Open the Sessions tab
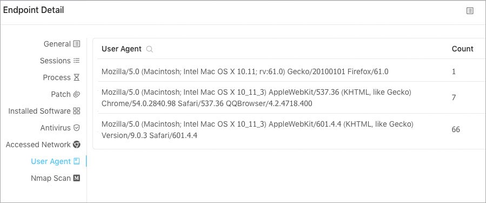This screenshot has width=486, height=203. 60,61
